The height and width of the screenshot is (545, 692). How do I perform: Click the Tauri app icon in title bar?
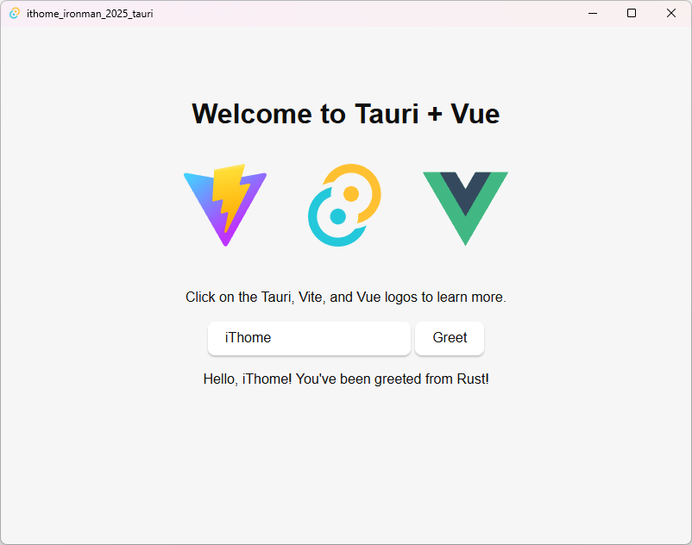(x=15, y=13)
